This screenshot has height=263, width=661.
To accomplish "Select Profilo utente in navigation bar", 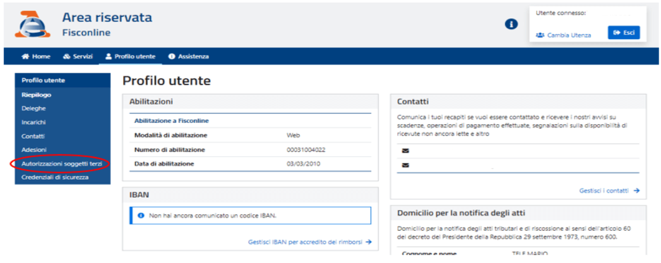I will click(130, 56).
